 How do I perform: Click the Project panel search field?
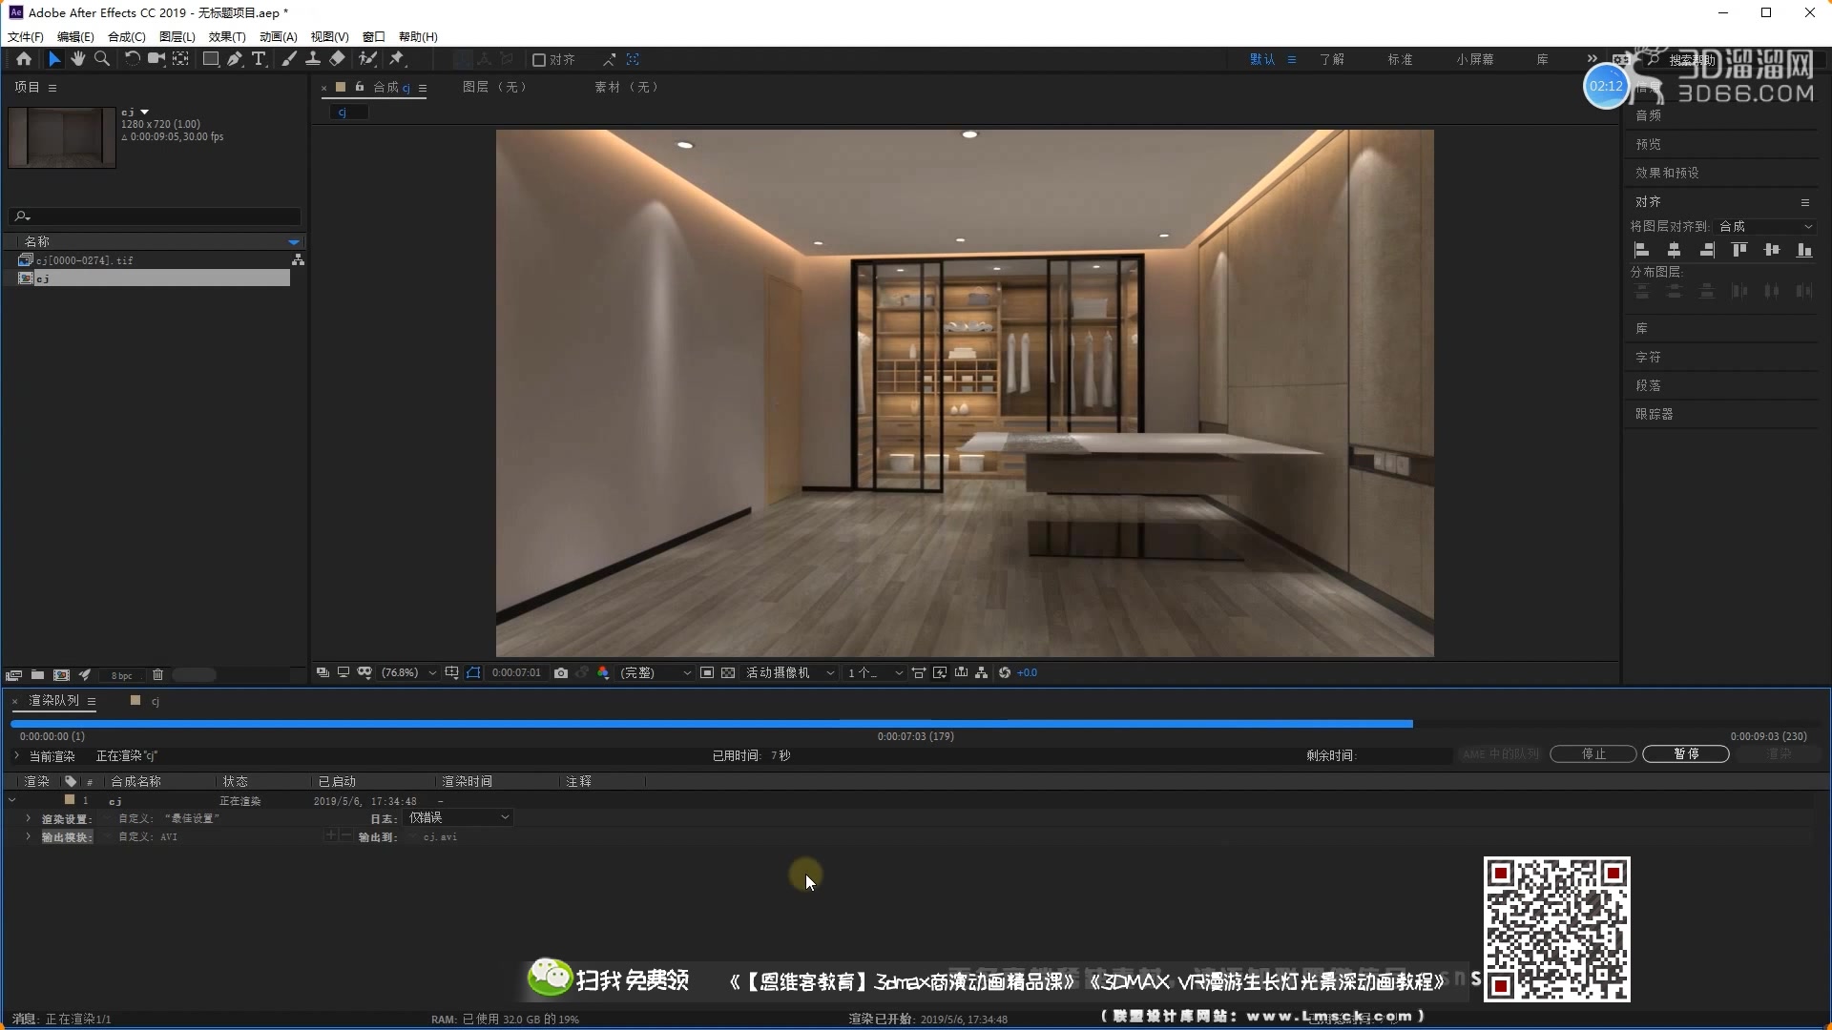pos(156,216)
